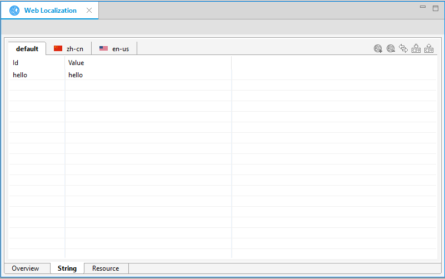Open the Overview bottom tab
The width and height of the screenshot is (445, 279).
[x=26, y=268]
